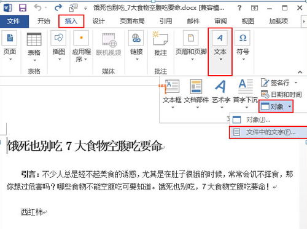This screenshot has width=307, height=229.
Task: Collapse the ribbon with the caret arrow
Action: (x=300, y=72)
